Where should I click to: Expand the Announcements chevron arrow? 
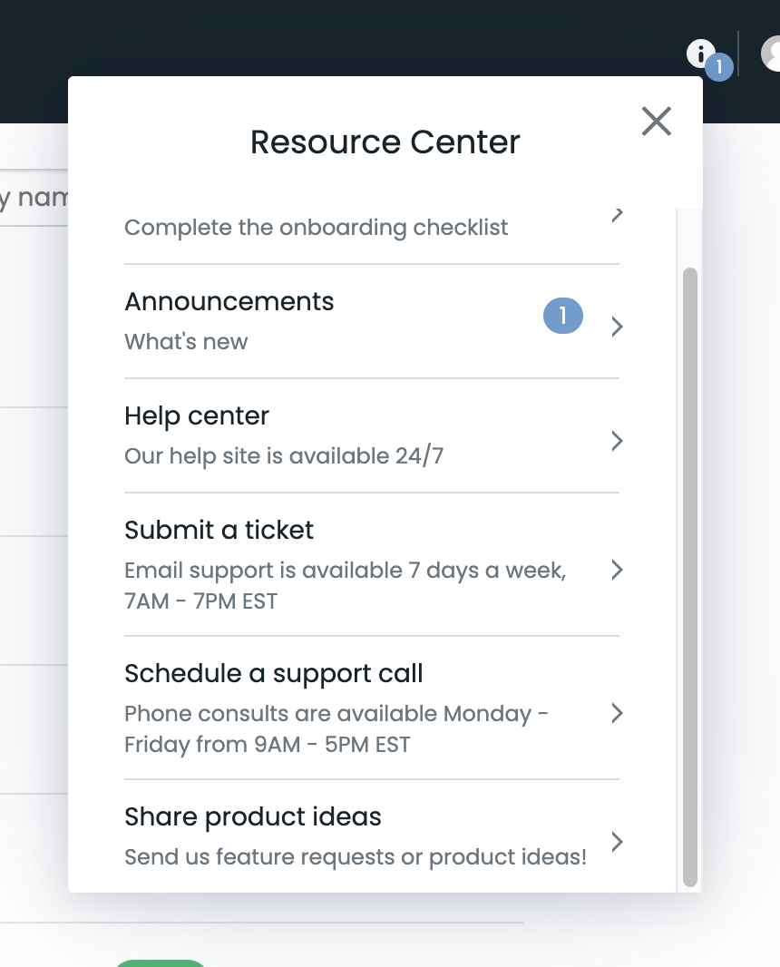tap(617, 327)
